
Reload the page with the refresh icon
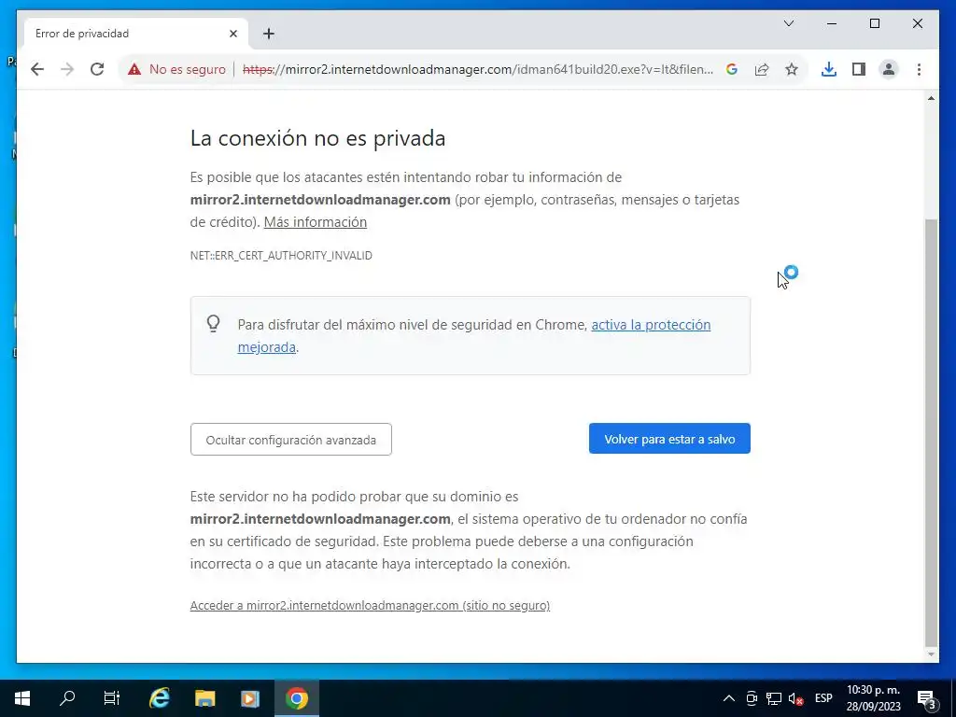pos(97,69)
